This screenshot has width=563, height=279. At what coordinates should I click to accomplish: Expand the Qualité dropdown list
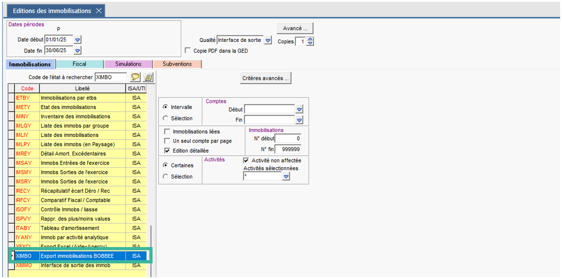(x=268, y=40)
